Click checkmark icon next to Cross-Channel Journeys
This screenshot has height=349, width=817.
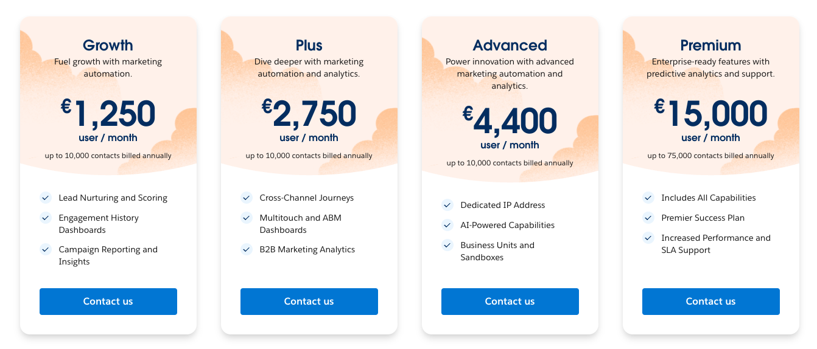[x=247, y=198]
